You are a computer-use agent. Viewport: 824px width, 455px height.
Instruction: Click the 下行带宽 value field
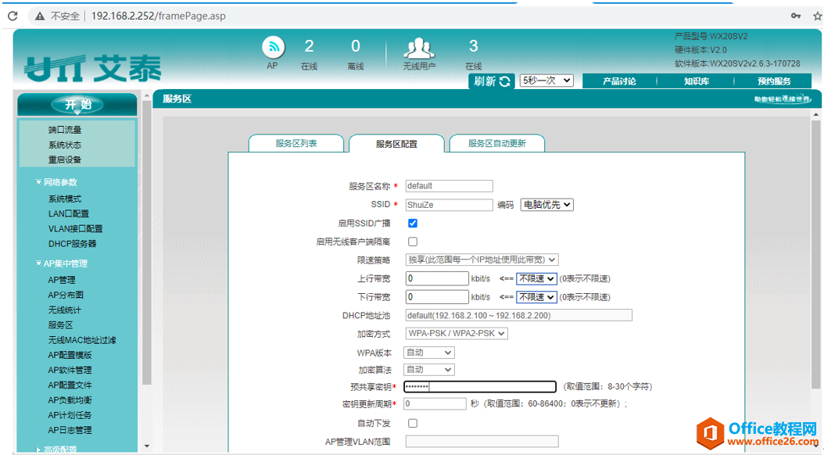[x=437, y=297]
